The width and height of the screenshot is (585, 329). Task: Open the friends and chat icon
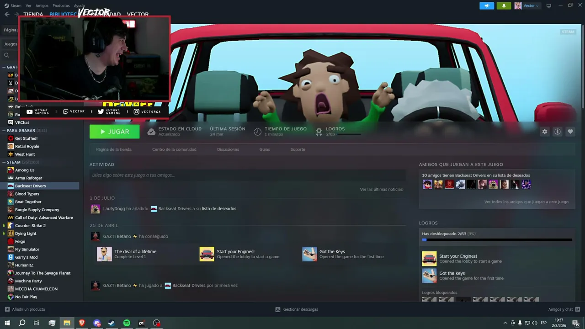pos(578,309)
